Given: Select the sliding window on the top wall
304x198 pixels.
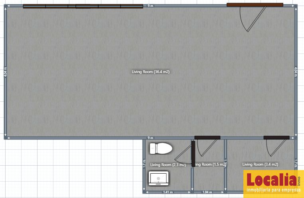Looking at the screenshot, I should click(x=83, y=7).
